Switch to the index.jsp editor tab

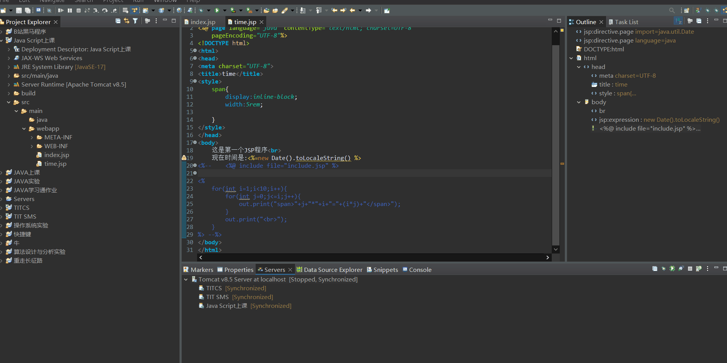point(202,22)
